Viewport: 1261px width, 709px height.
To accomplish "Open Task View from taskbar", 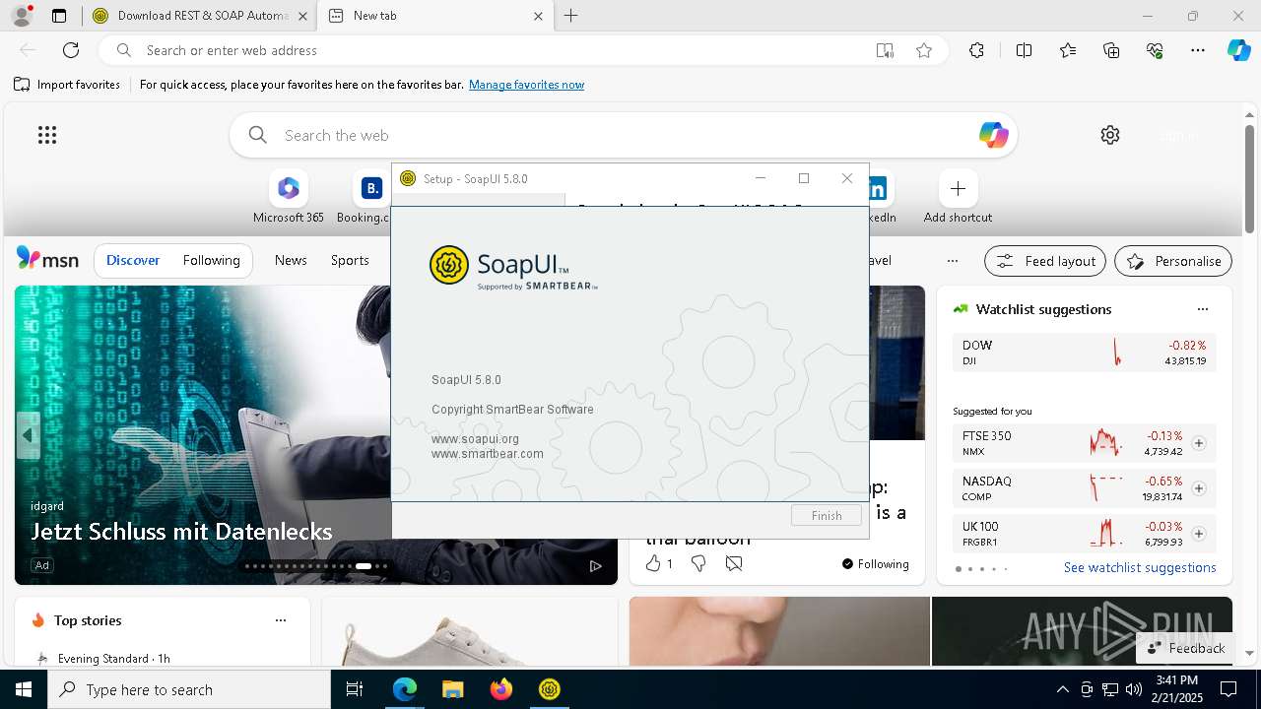I will (x=355, y=689).
